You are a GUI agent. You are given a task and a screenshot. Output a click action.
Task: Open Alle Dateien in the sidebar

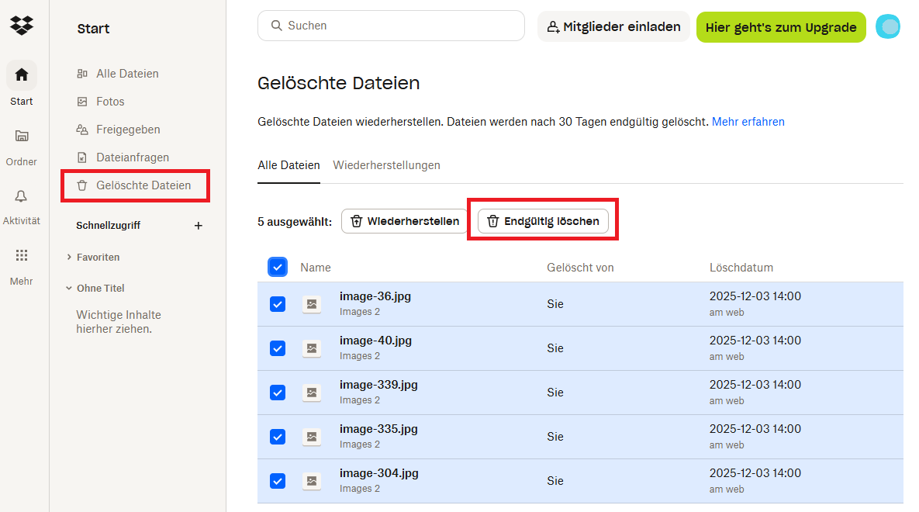[127, 74]
